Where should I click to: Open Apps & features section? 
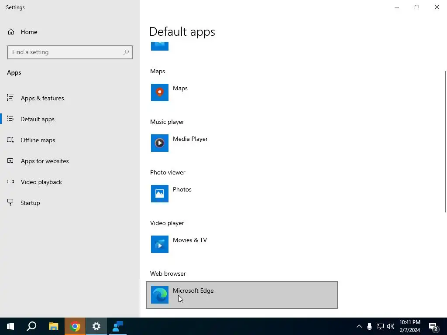42,98
